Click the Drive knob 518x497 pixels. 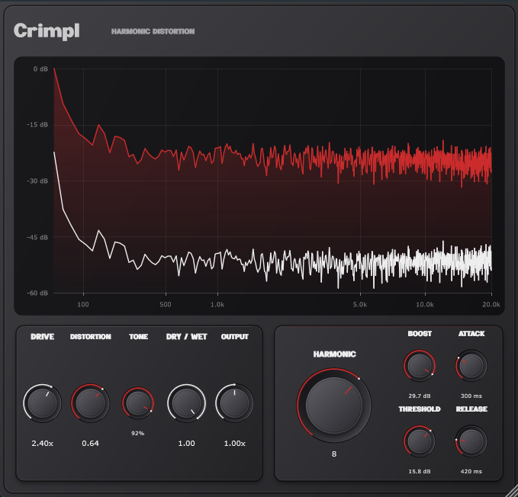pos(42,403)
